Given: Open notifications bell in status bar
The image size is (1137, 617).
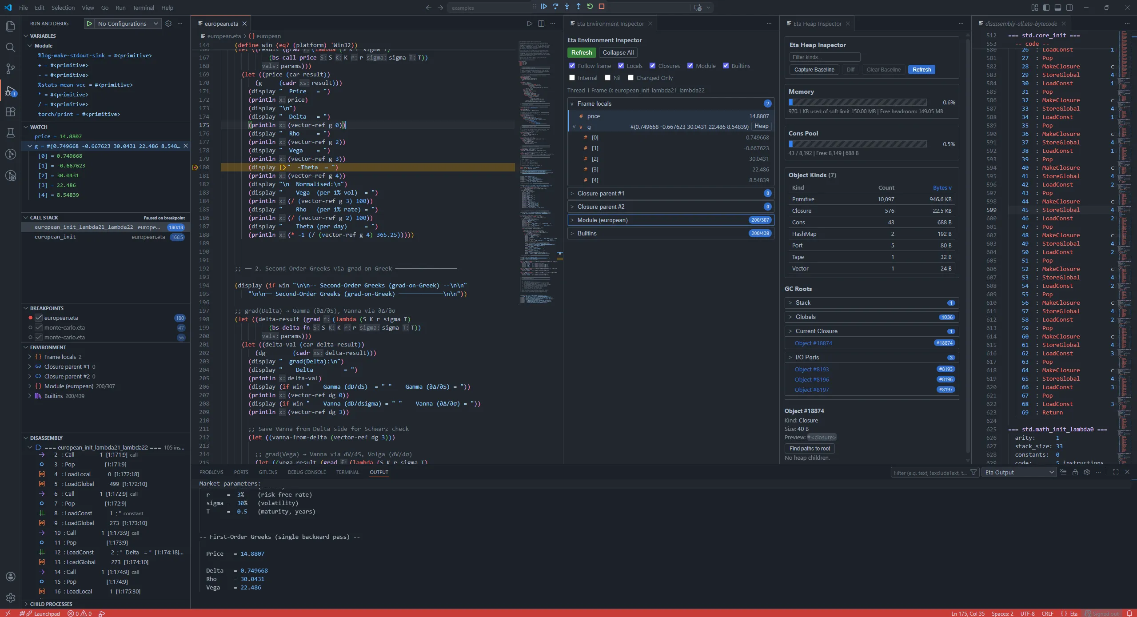Looking at the screenshot, I should pos(1129,613).
